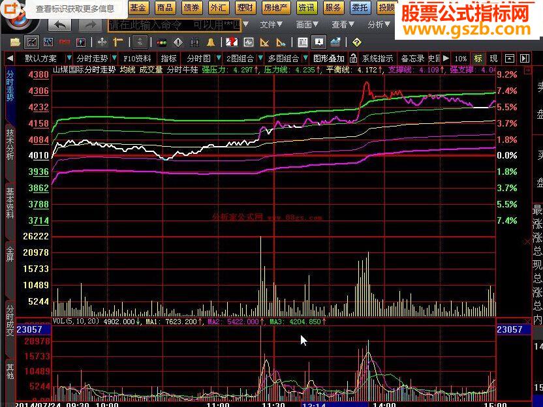This screenshot has height=407, width=543.
Task: Toggle the padlock lock icon
Action: coord(353,58)
